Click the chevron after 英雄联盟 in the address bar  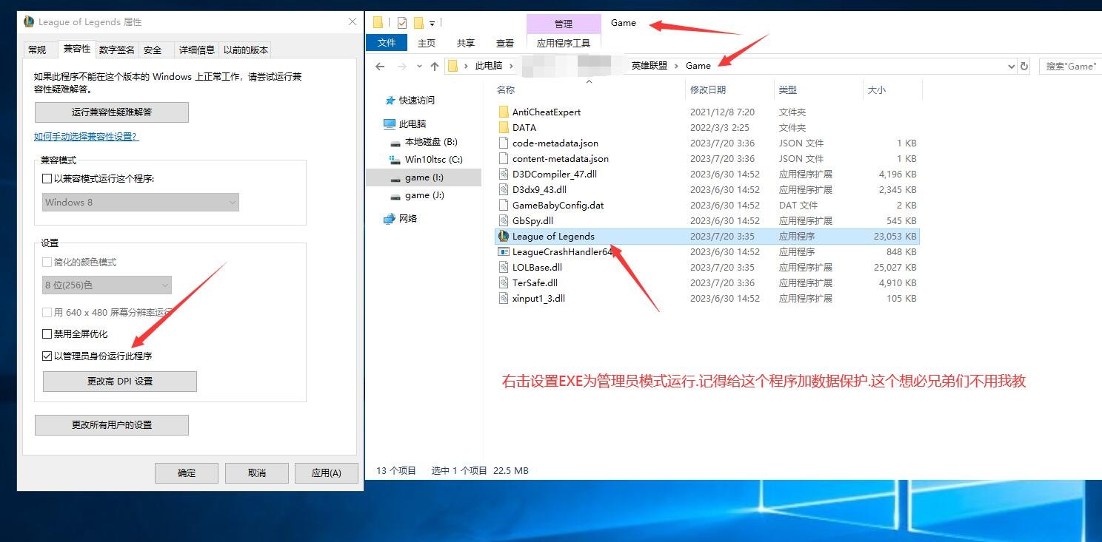(x=676, y=66)
